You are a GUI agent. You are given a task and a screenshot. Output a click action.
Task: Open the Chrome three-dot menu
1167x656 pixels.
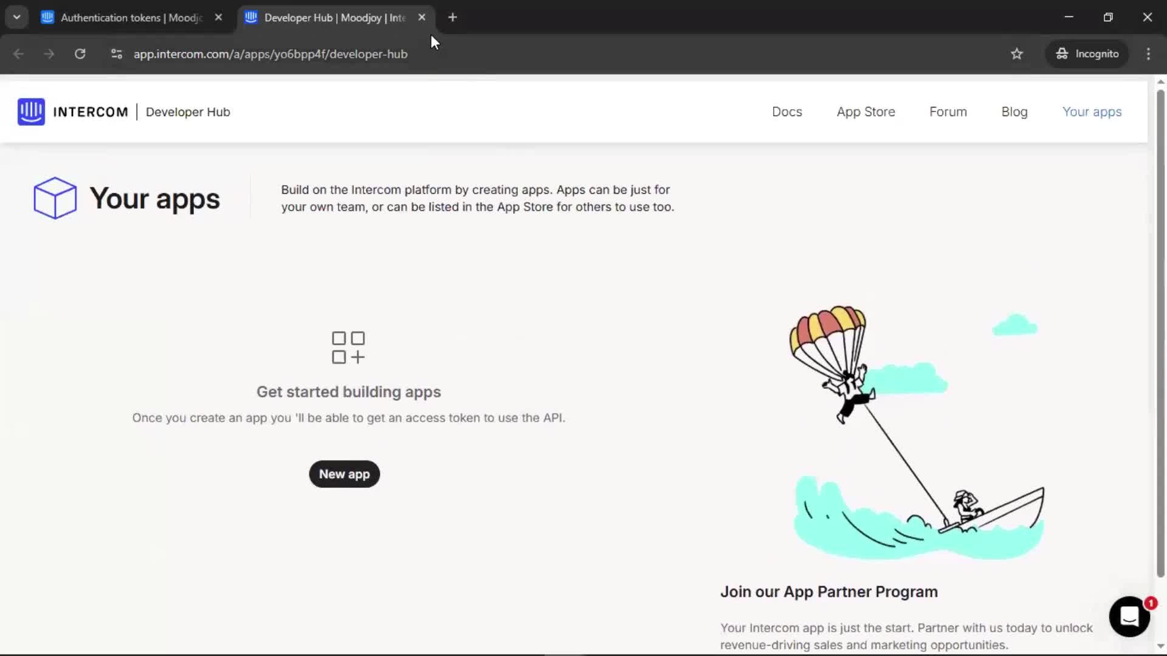point(1148,53)
